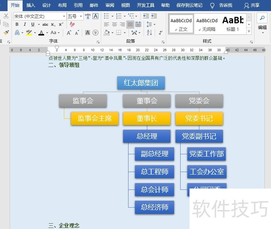Image resolution: width=271 pixels, height=229 pixels.
Task: Apply the 无间隔 style
Action: 207,24
